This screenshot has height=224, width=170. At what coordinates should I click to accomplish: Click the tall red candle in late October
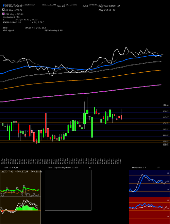[46, 123]
